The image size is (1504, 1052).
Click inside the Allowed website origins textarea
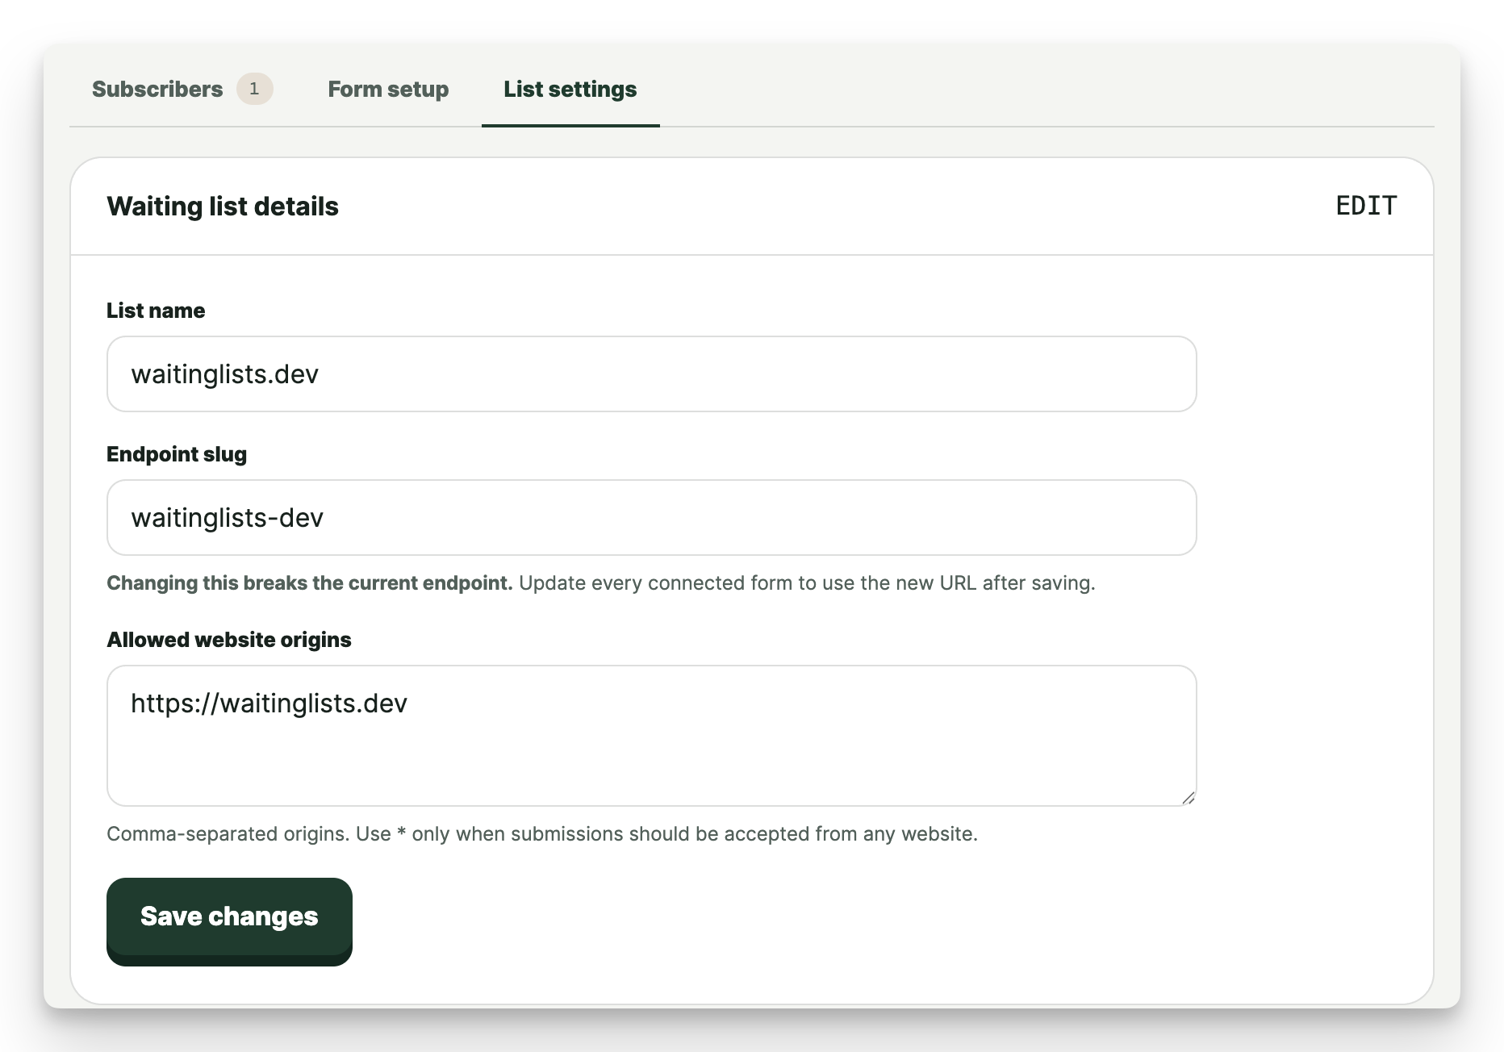(651, 736)
